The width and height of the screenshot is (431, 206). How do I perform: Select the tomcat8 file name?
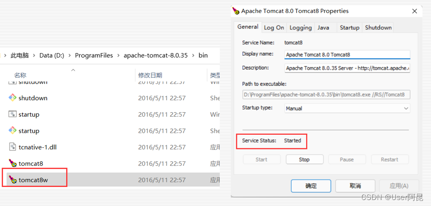point(31,164)
